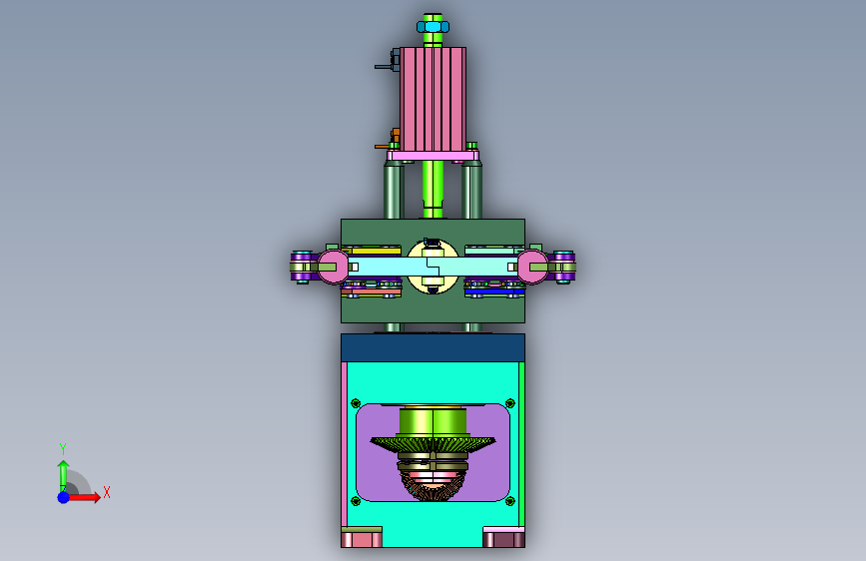The height and width of the screenshot is (561, 866).
Task: Pick the right purple roller assembly
Action: pyautogui.click(x=562, y=268)
